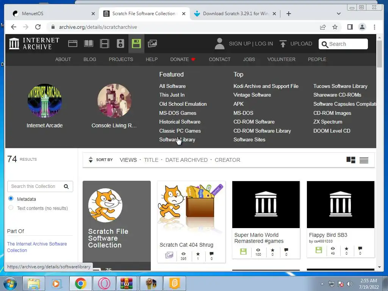Open the PROJECTS menu item
This screenshot has width=388, height=291.
[x=121, y=59]
